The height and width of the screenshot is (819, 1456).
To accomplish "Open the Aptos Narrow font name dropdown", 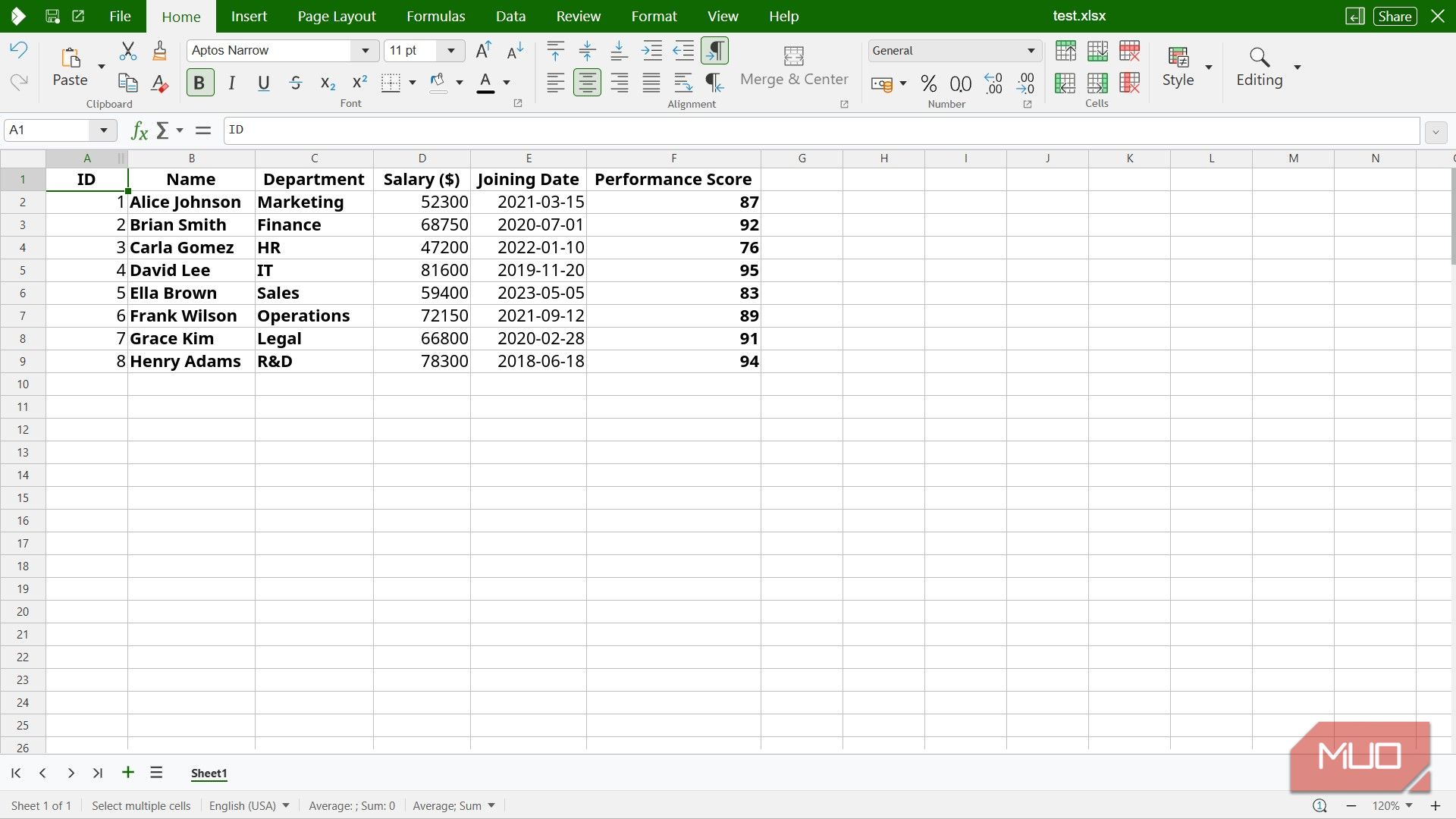I will point(365,51).
